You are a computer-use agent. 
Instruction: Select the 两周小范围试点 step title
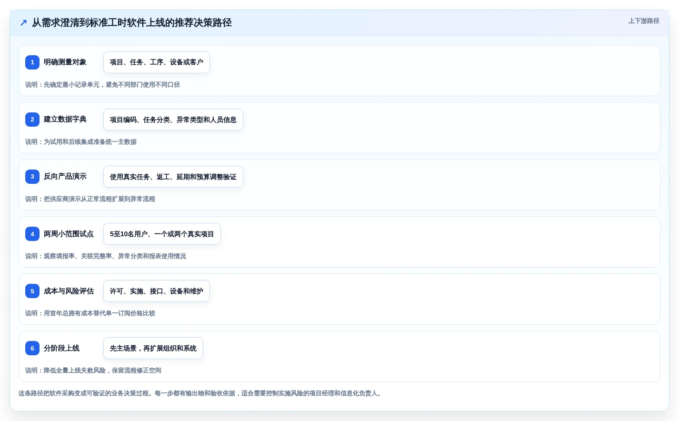pos(69,234)
